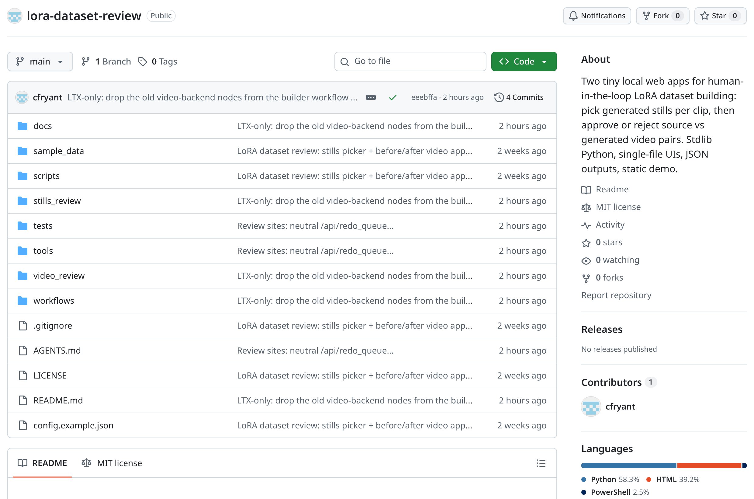Open the .gitignore file
The image size is (754, 499).
[x=53, y=326]
